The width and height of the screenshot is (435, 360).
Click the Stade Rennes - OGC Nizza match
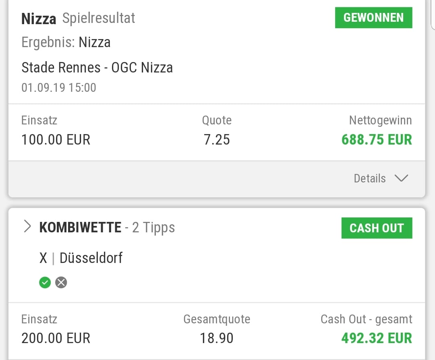click(97, 67)
